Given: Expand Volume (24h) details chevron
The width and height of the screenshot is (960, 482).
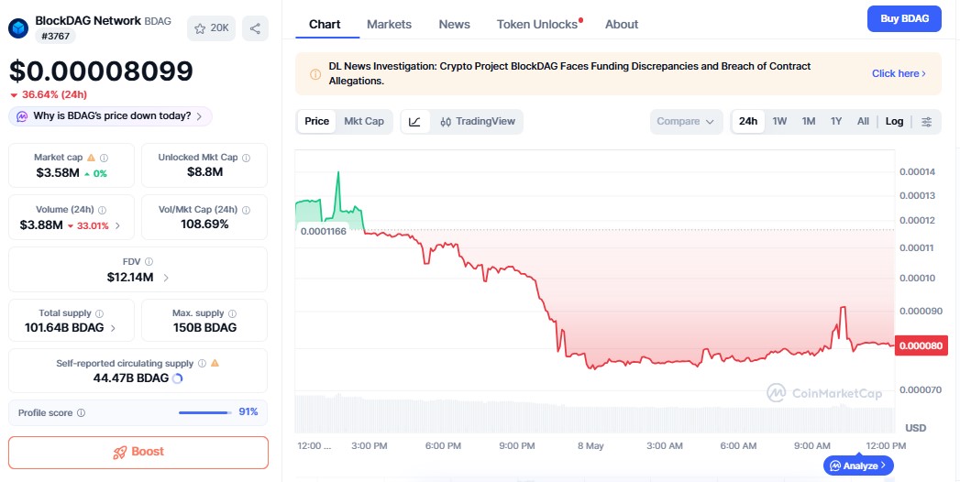Looking at the screenshot, I should [x=117, y=225].
